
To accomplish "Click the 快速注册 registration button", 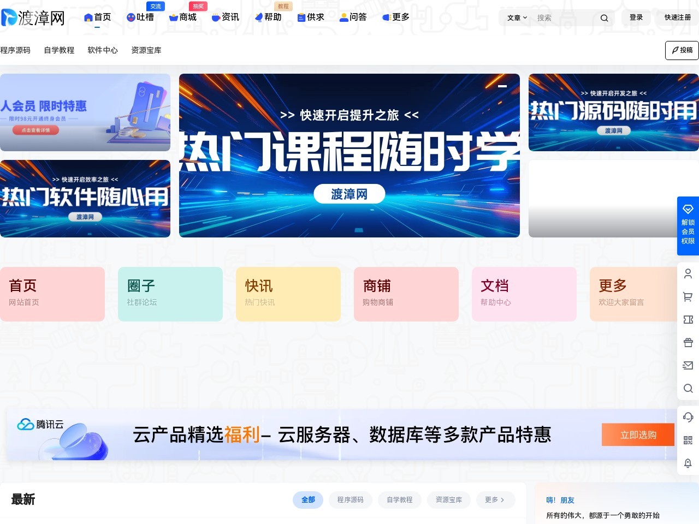I will [677, 17].
